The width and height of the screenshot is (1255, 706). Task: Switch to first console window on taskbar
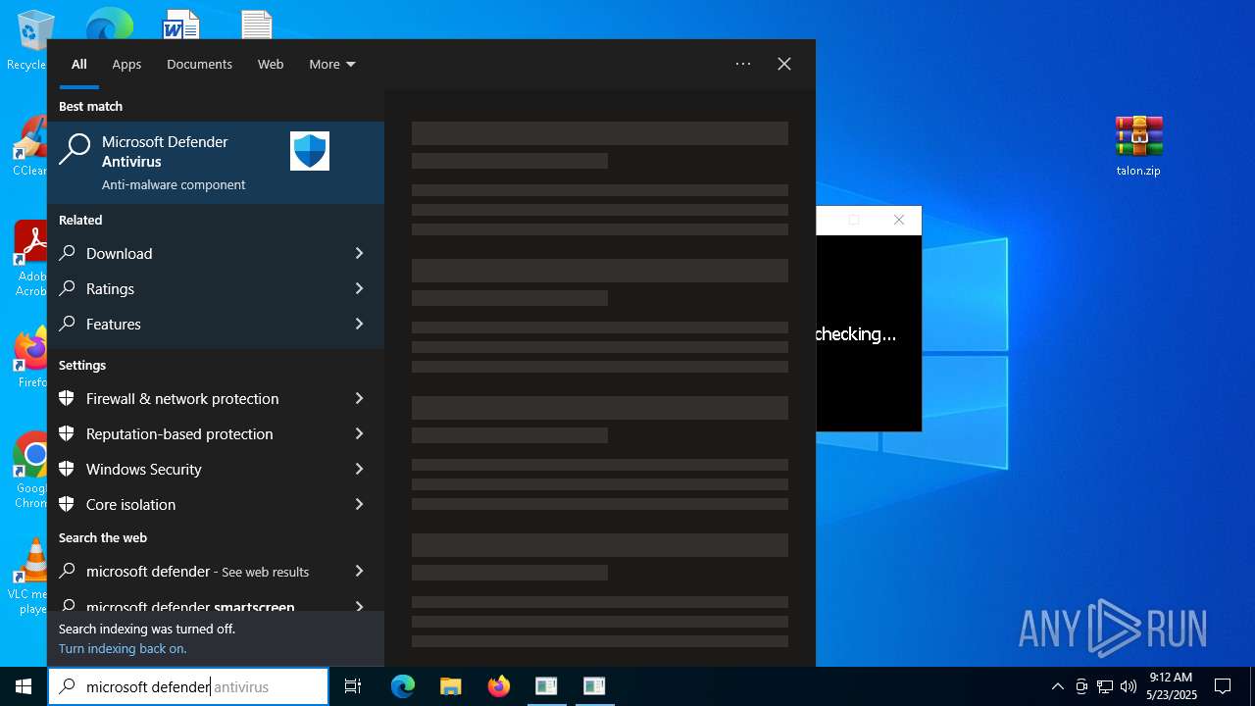pyautogui.click(x=546, y=686)
